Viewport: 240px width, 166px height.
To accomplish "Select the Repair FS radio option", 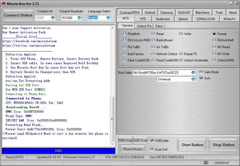I will point(181,54).
